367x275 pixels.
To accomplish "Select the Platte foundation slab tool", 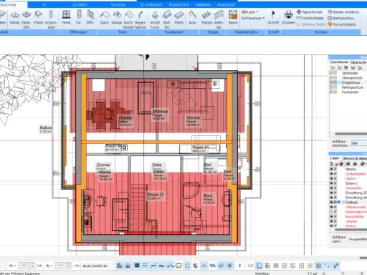I will click(179, 18).
